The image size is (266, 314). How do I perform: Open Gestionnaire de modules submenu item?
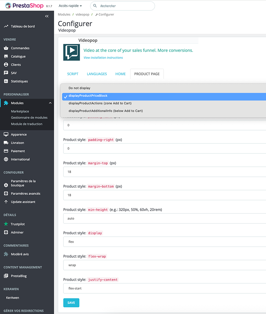click(x=29, y=117)
